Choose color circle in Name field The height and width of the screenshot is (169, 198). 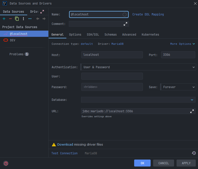124,14
